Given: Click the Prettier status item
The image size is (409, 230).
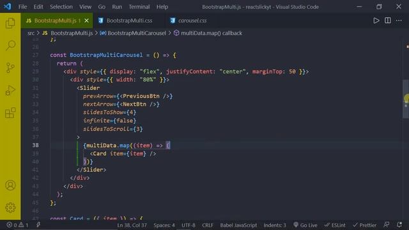Looking at the screenshot, I should [365, 225].
